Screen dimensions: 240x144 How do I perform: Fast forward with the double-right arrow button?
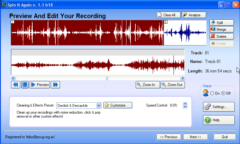(55, 85)
